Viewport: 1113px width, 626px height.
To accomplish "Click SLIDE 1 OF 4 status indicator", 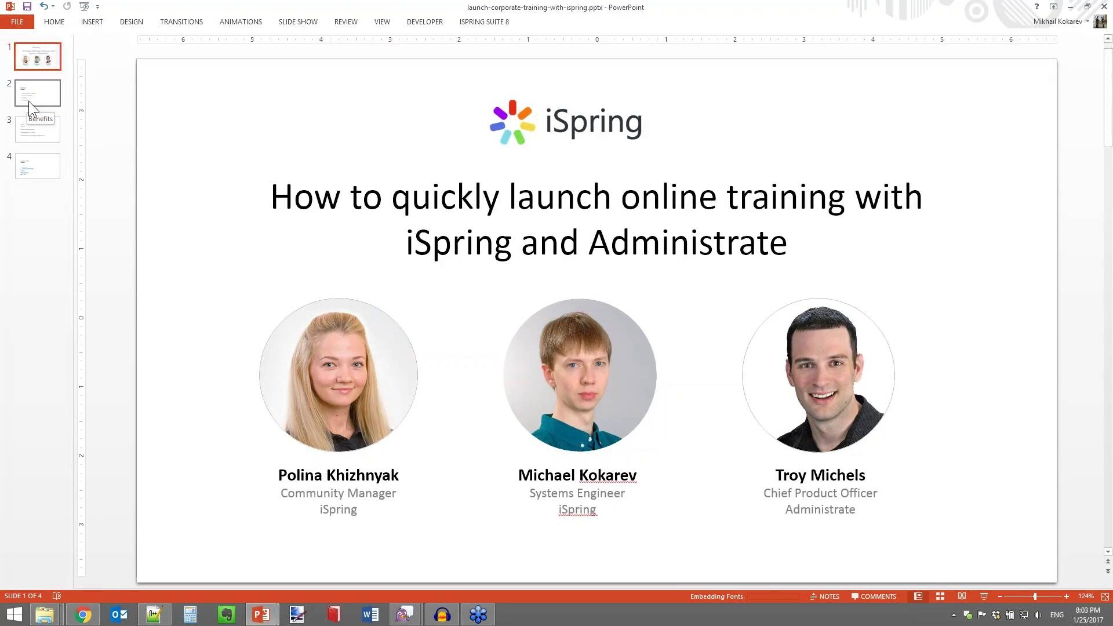I will 23,596.
